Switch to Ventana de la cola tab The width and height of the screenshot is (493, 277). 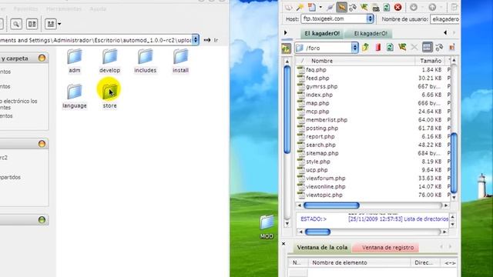[x=322, y=248]
